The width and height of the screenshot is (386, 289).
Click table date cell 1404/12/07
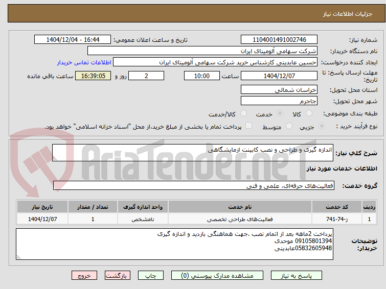[x=42, y=219]
